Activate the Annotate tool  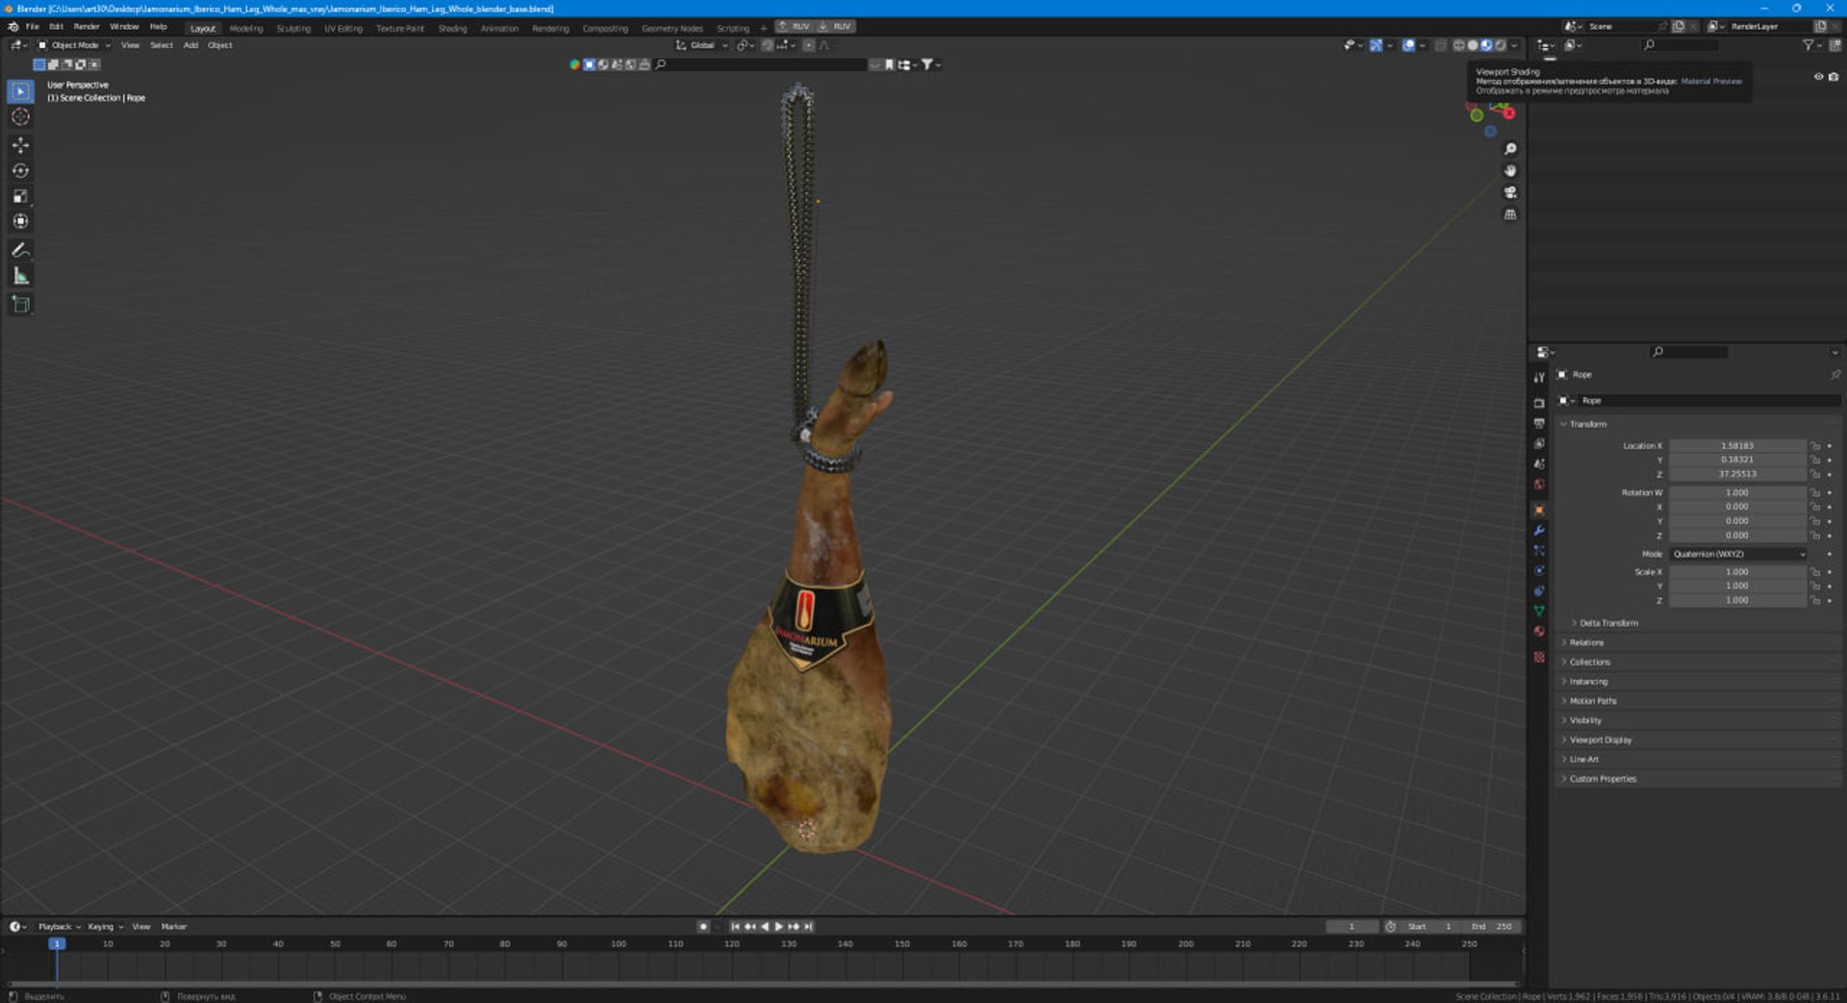[20, 250]
